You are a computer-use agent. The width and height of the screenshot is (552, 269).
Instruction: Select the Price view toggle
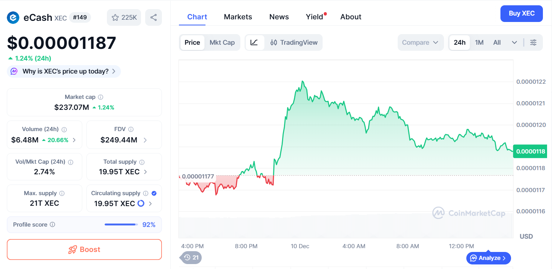click(x=192, y=42)
